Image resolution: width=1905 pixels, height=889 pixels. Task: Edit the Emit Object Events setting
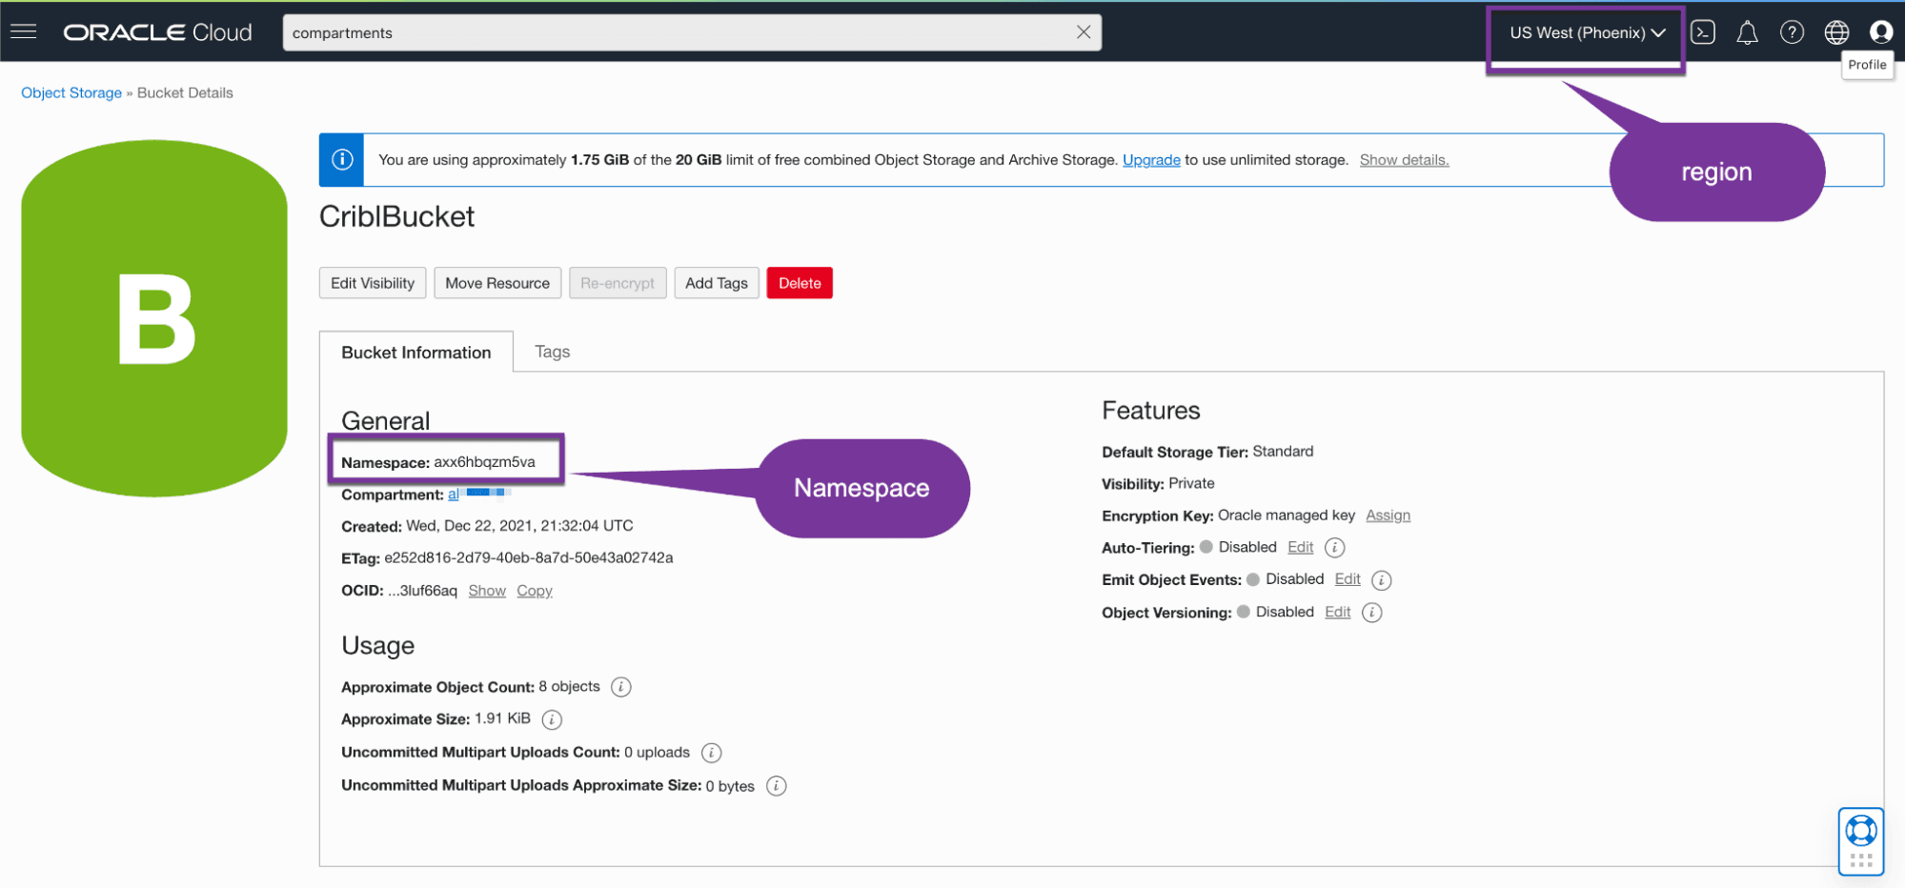click(1347, 579)
